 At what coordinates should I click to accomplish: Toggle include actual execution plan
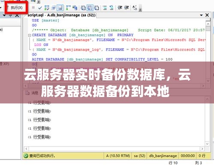click(x=68, y=8)
